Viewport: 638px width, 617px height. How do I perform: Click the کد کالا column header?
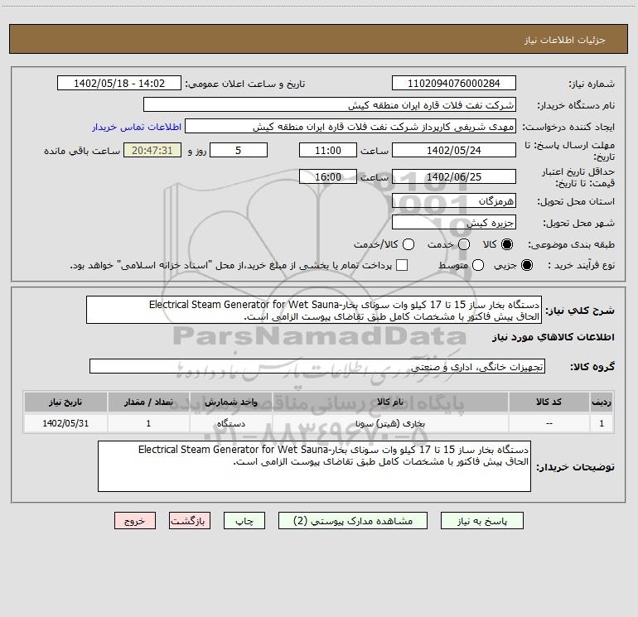coord(549,402)
